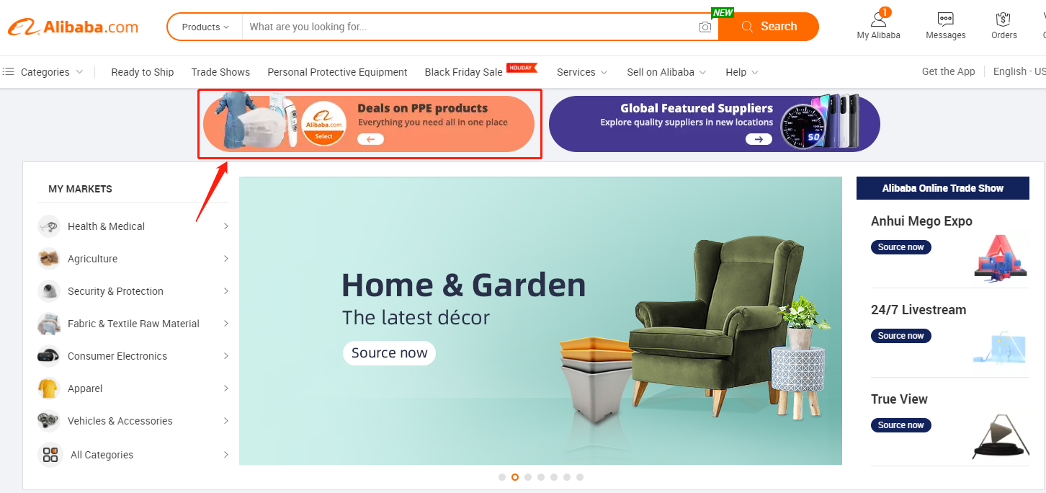Switch to the first carousel slide dot
Image resolution: width=1046 pixels, height=493 pixels.
click(x=502, y=477)
